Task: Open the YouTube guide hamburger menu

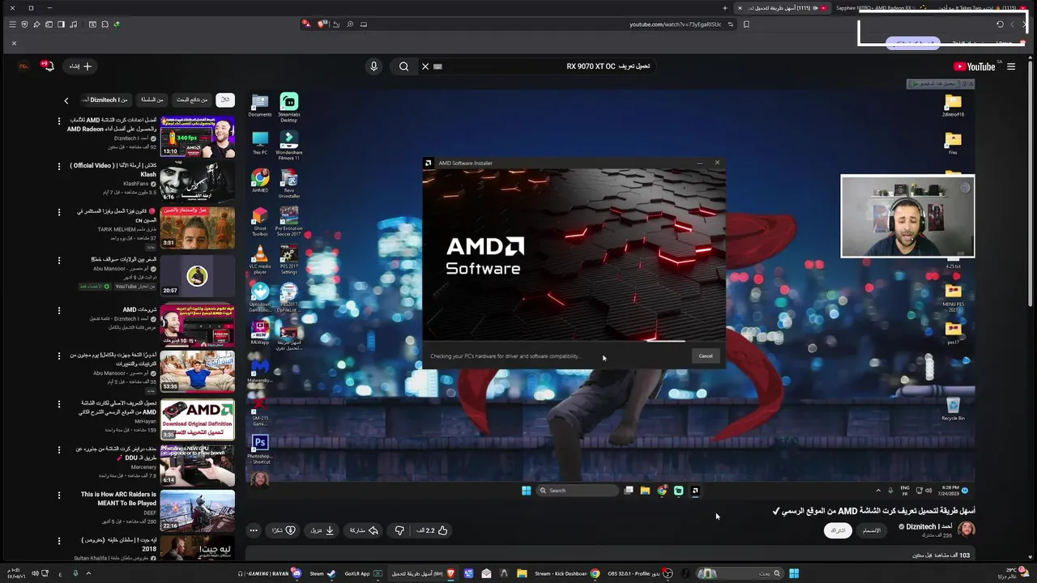Action: (1011, 66)
